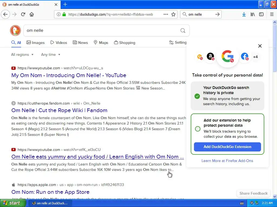The image size is (277, 207).
Task: Click the first system tray icon
Action: (x=252, y=203)
